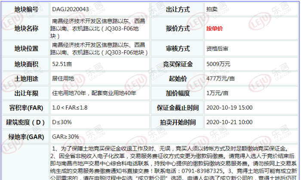Select the 1.0 < FAR≤1.8 value
The height and width of the screenshot is (180, 301).
point(70,107)
